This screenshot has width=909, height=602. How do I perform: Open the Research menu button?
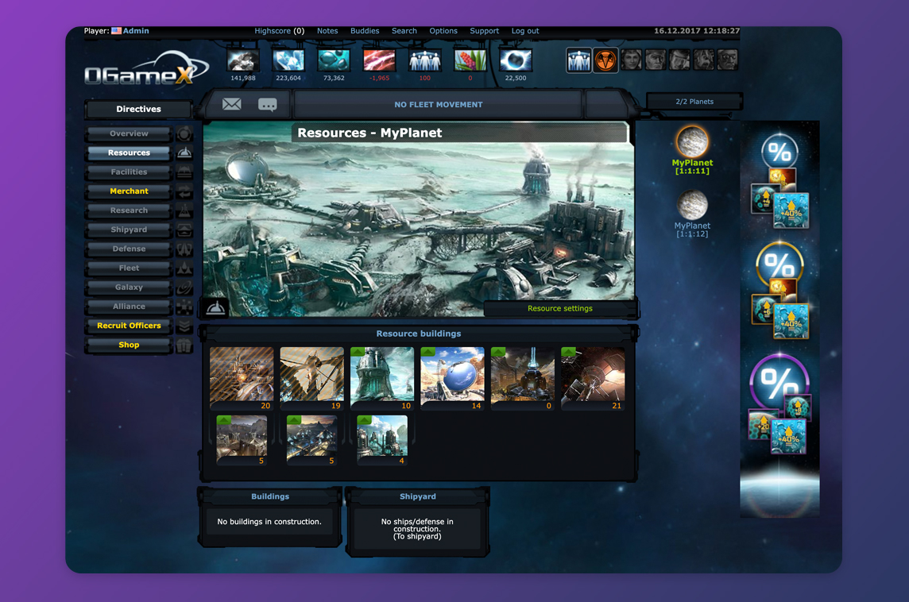pos(129,210)
